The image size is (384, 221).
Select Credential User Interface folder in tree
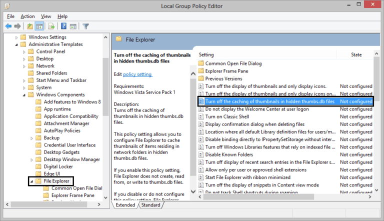click(x=69, y=145)
